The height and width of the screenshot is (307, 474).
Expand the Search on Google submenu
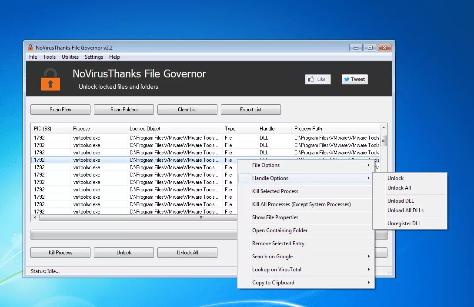306,257
